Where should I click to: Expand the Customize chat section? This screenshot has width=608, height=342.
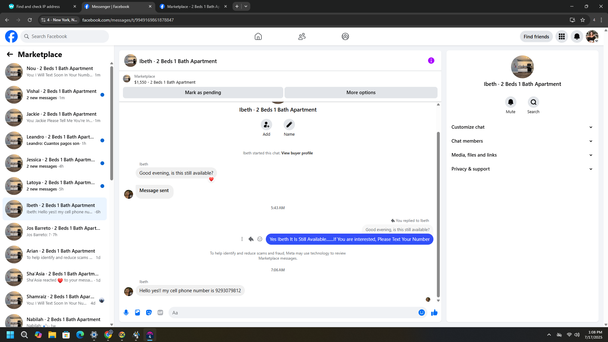coord(522,127)
